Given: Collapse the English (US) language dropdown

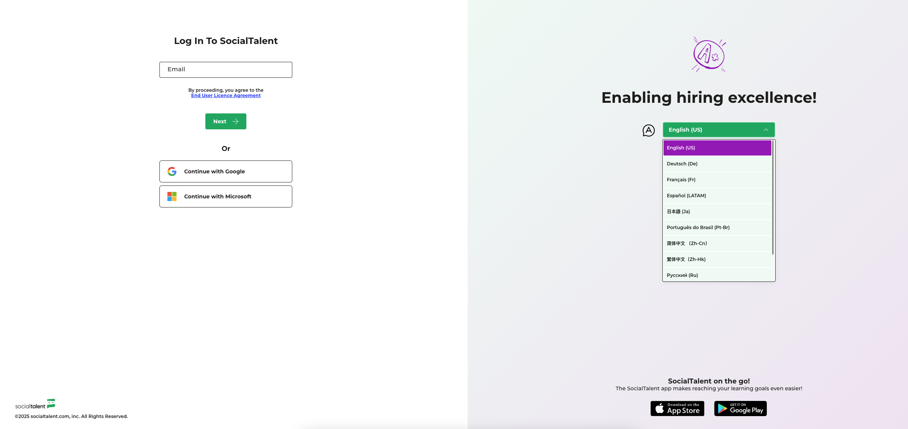Looking at the screenshot, I should [x=719, y=130].
